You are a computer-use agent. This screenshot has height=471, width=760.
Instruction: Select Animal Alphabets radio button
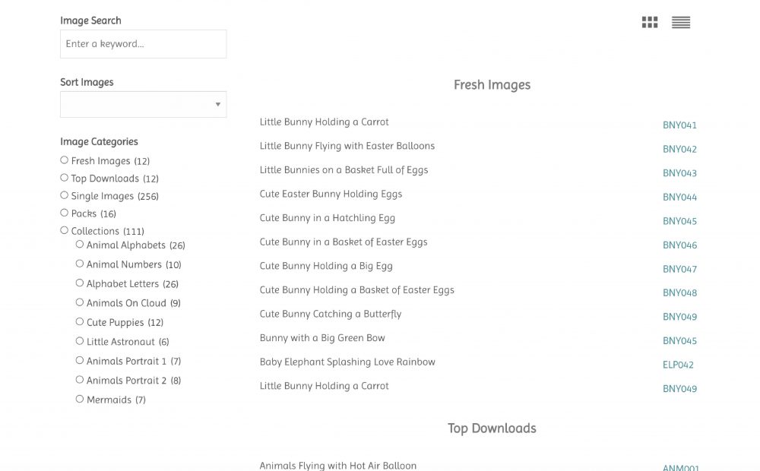pyautogui.click(x=80, y=244)
